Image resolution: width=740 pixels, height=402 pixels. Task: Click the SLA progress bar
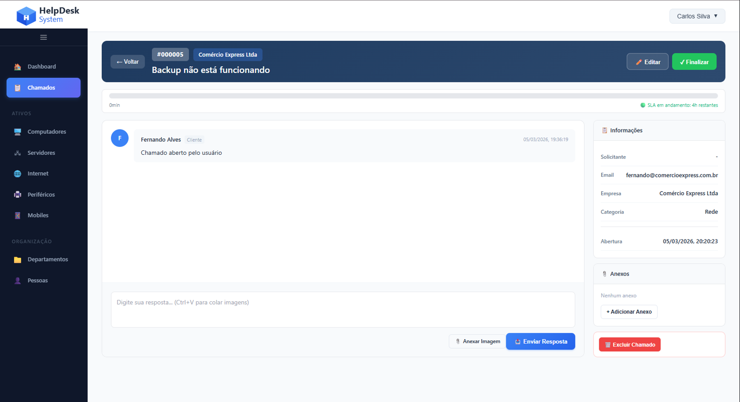point(413,96)
